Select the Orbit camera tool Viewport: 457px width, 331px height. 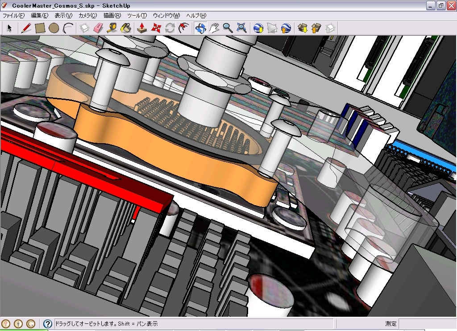(200, 28)
